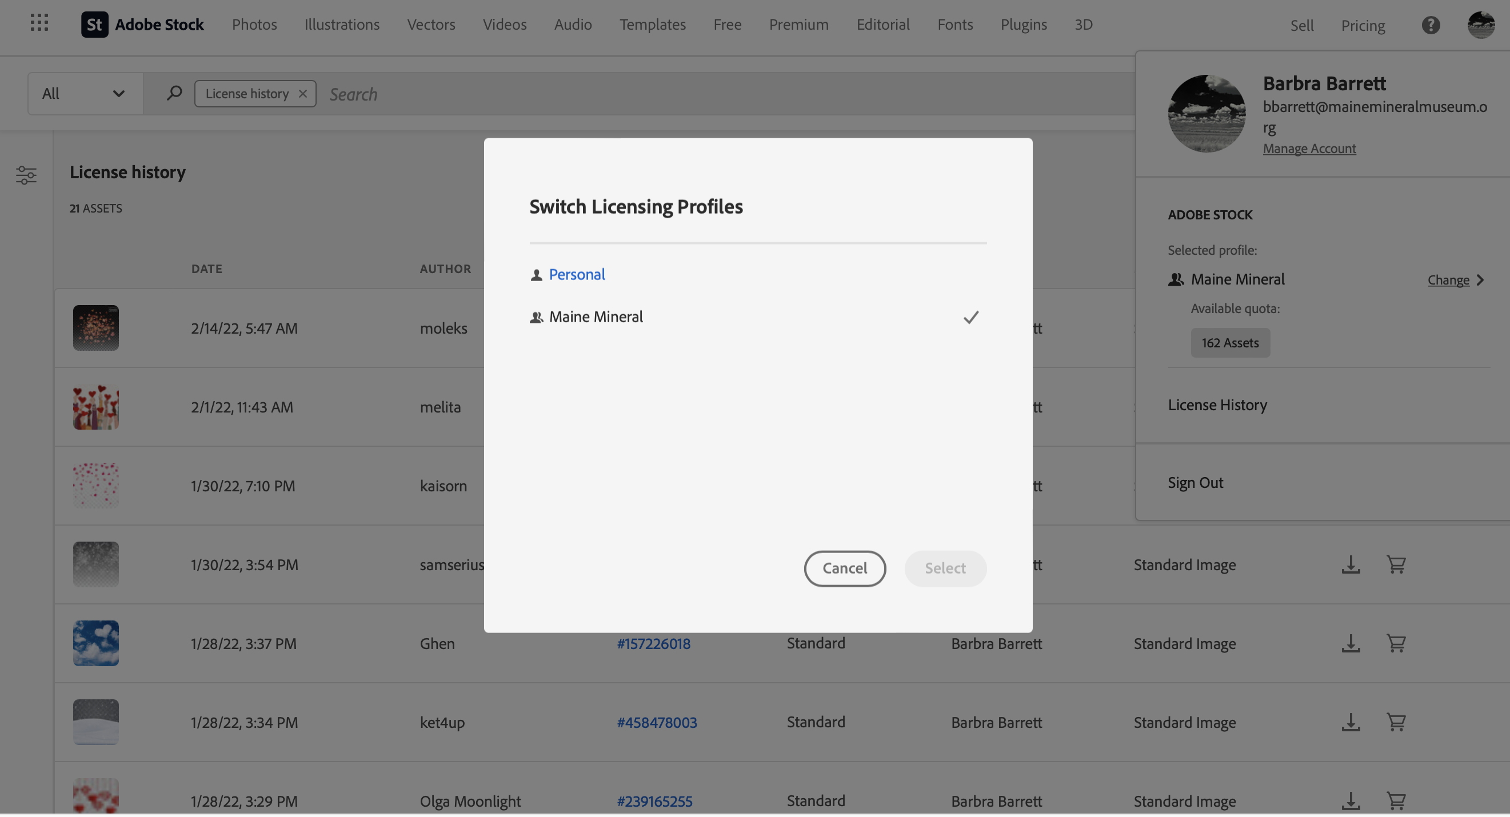Open filters using the sliders icon
Viewport: 1510px width, 817px height.
26,175
